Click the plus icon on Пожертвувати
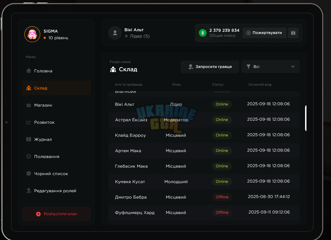The height and width of the screenshot is (240, 331). 248,33
